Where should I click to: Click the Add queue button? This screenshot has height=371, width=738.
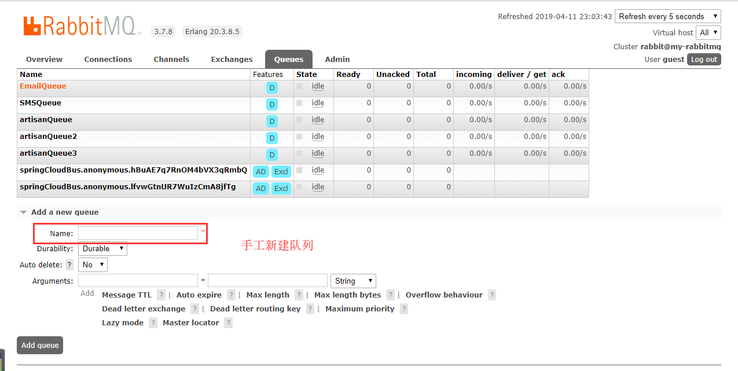[x=40, y=345]
